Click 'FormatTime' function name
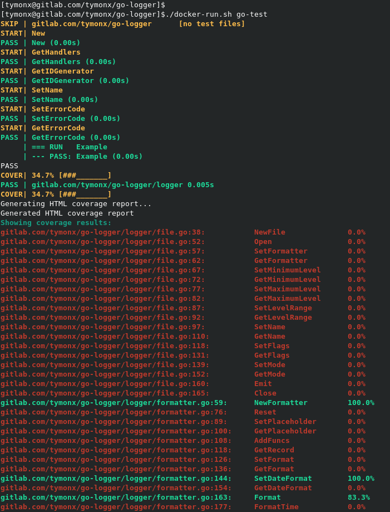This screenshot has width=390, height=512. click(x=277, y=507)
